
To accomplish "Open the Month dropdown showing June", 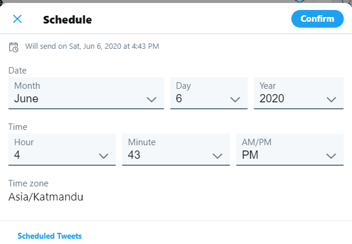I will tap(86, 93).
